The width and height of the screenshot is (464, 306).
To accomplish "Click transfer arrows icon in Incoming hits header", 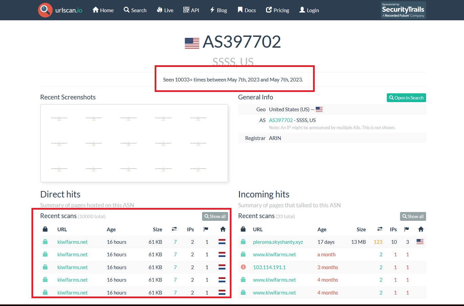I will tap(380, 229).
